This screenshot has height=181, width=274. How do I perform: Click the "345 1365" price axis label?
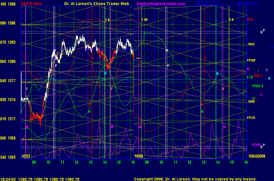coord(8,157)
